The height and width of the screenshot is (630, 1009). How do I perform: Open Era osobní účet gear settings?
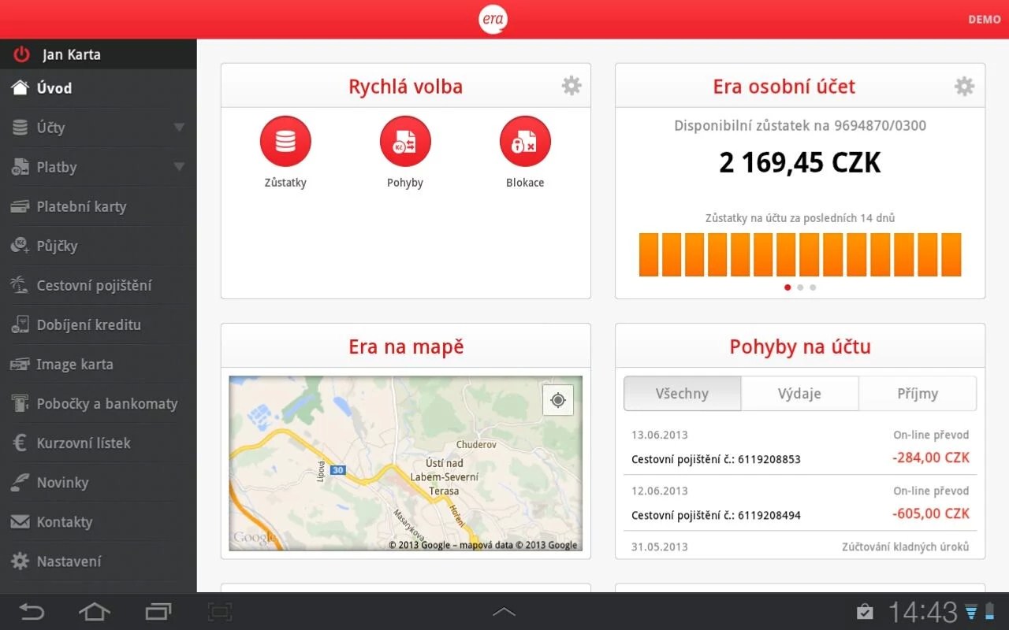pyautogui.click(x=964, y=86)
